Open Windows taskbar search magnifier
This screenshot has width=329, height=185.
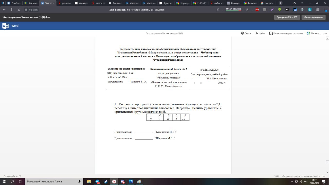click(12, 181)
